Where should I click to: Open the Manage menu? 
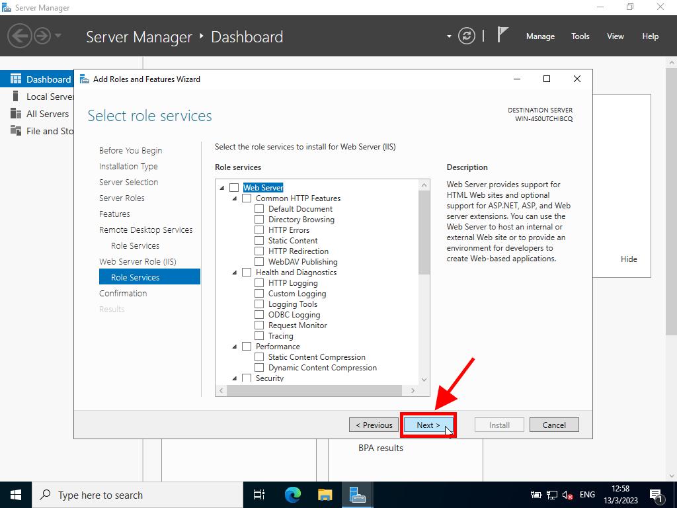(540, 36)
